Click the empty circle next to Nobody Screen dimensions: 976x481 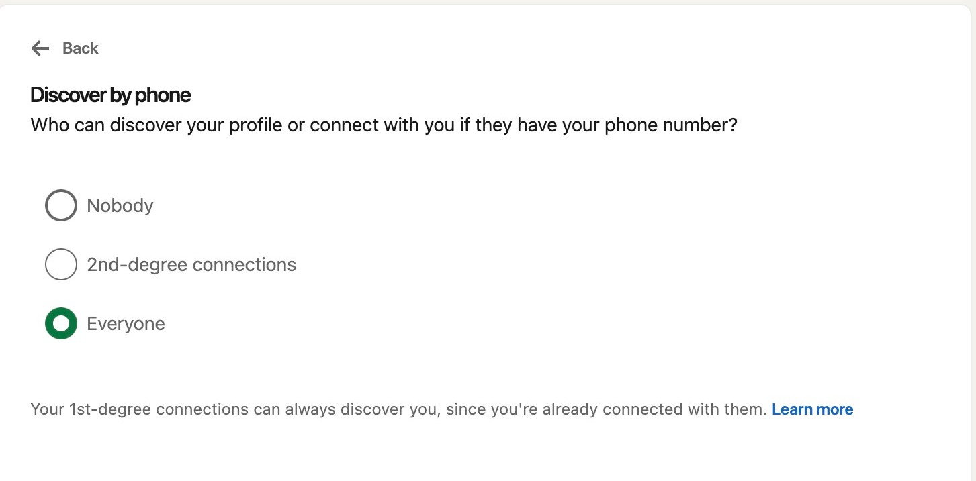[60, 205]
